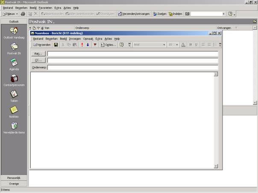Open the Arial font name dropdown

coord(164,45)
